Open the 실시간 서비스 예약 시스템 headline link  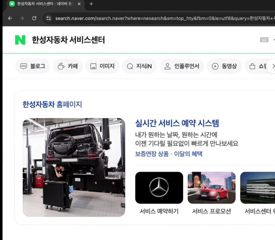177,123
